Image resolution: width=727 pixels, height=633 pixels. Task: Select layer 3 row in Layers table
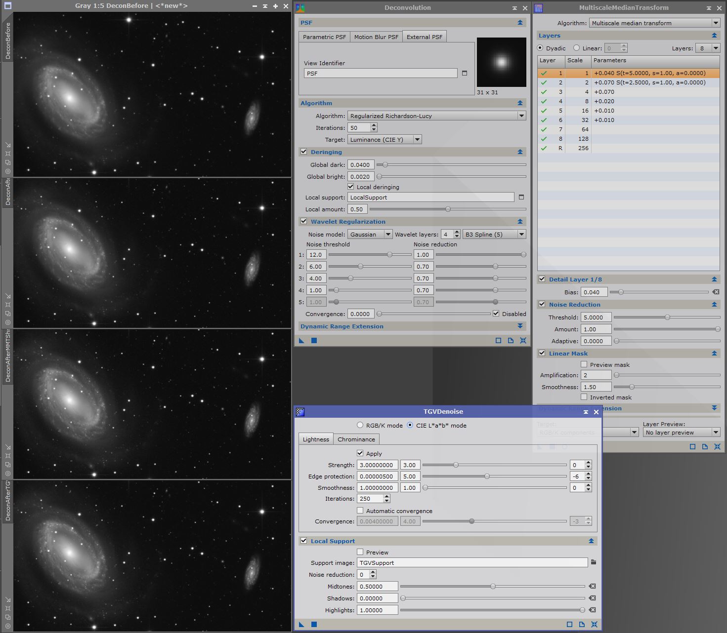click(x=628, y=92)
